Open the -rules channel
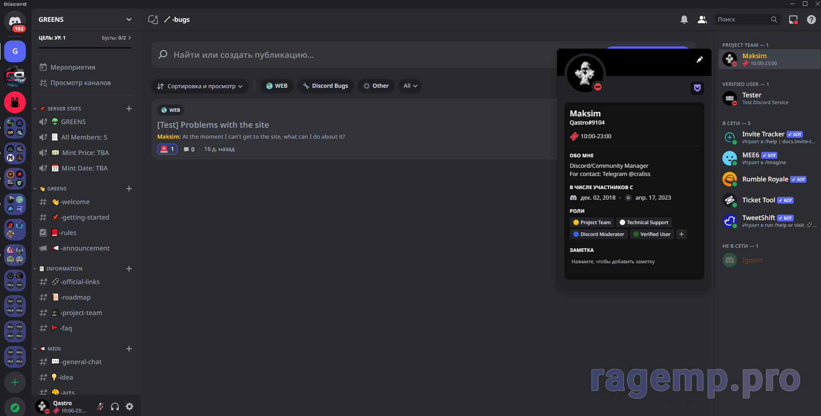The image size is (821, 416). 86,233
